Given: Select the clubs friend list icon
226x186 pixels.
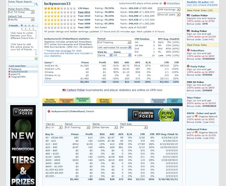Looking at the screenshot, I should [x=33, y=26].
